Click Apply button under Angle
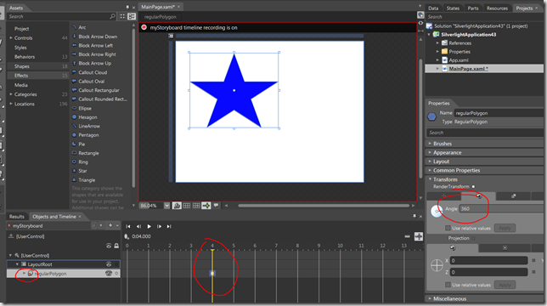The image size is (547, 306). point(505,228)
